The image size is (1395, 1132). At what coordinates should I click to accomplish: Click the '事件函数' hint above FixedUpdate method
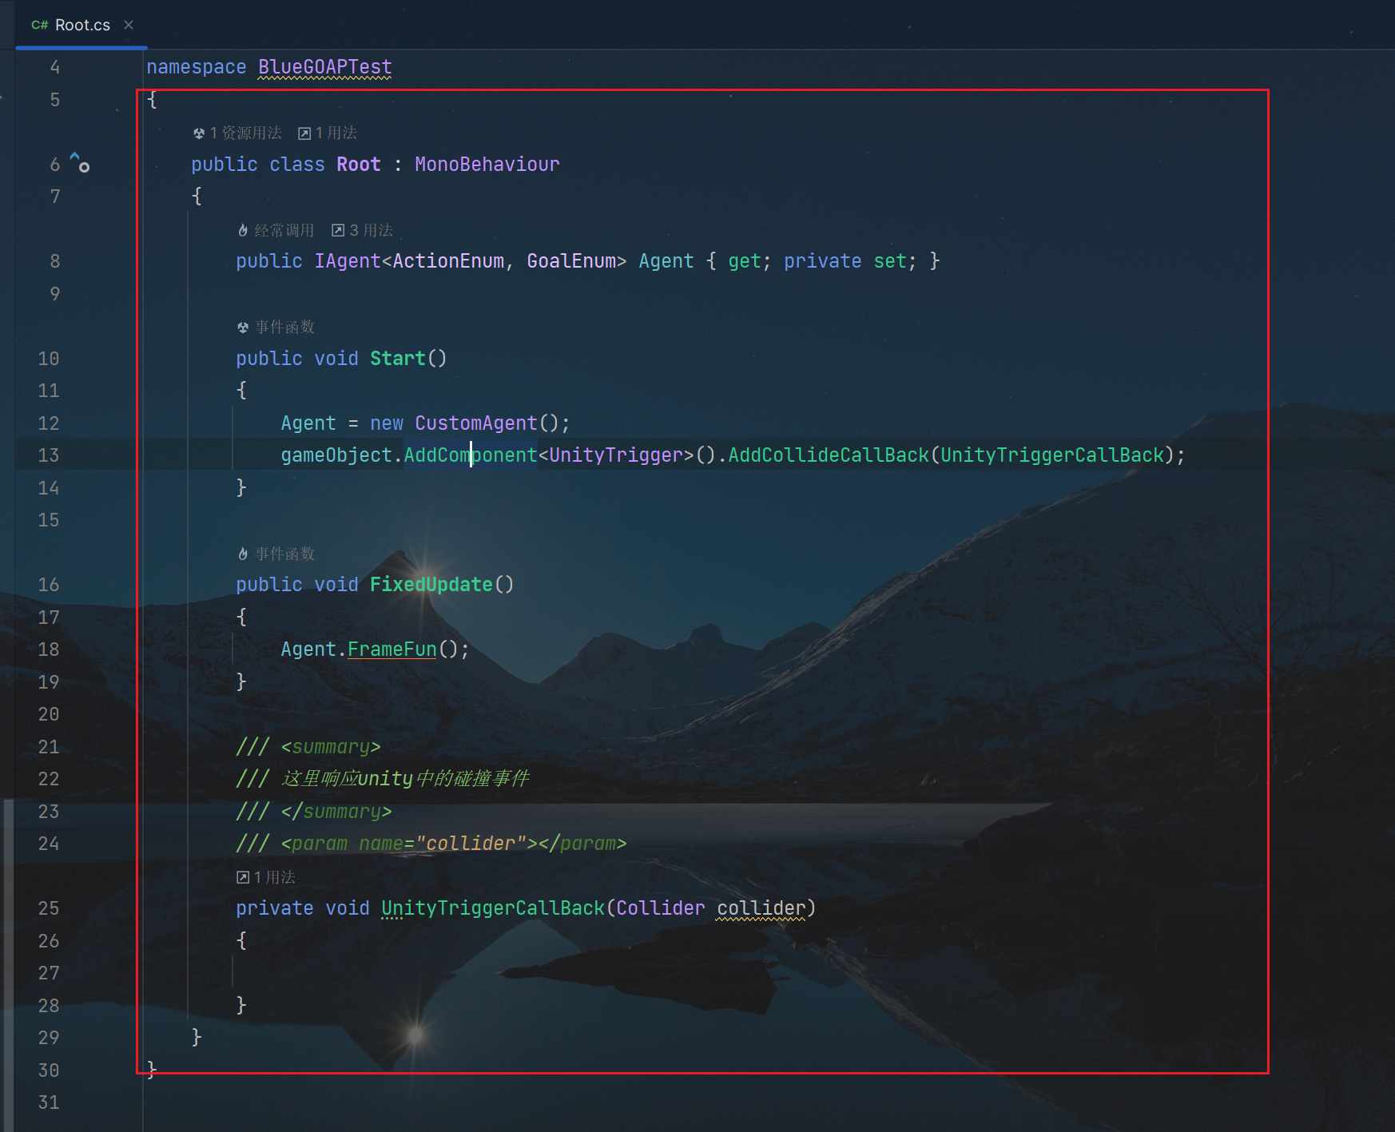(285, 554)
